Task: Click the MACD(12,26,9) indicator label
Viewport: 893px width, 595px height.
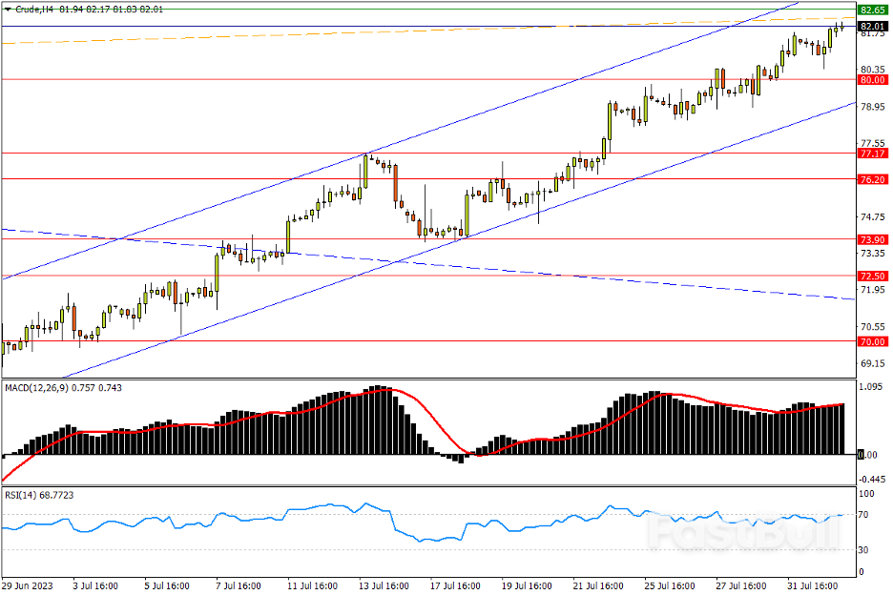Action: (x=34, y=387)
